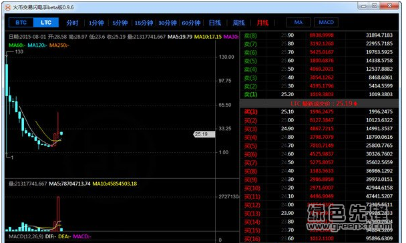Switch to the BTC market tab
The width and height of the screenshot is (406, 243).
coord(21,23)
